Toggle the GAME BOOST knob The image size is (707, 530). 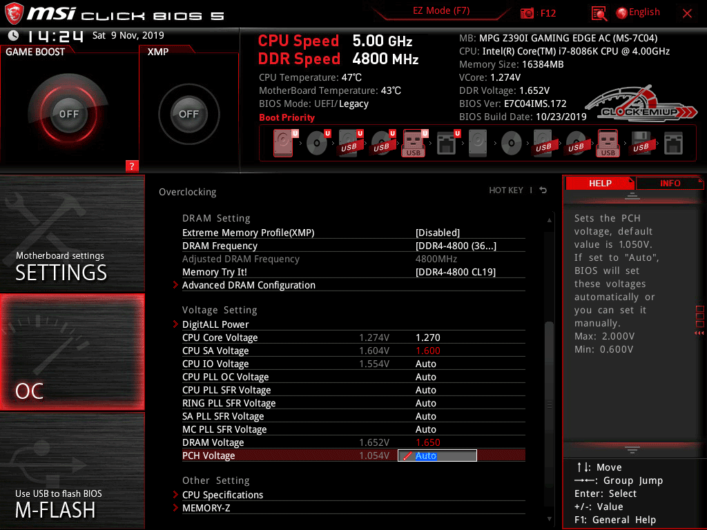pyautogui.click(x=68, y=114)
